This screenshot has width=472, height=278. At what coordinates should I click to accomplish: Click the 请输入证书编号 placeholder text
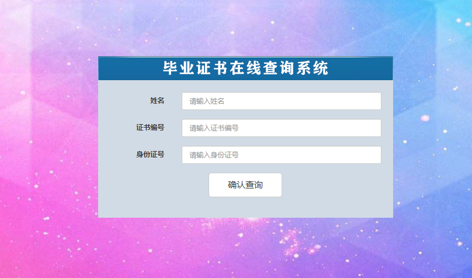214,128
